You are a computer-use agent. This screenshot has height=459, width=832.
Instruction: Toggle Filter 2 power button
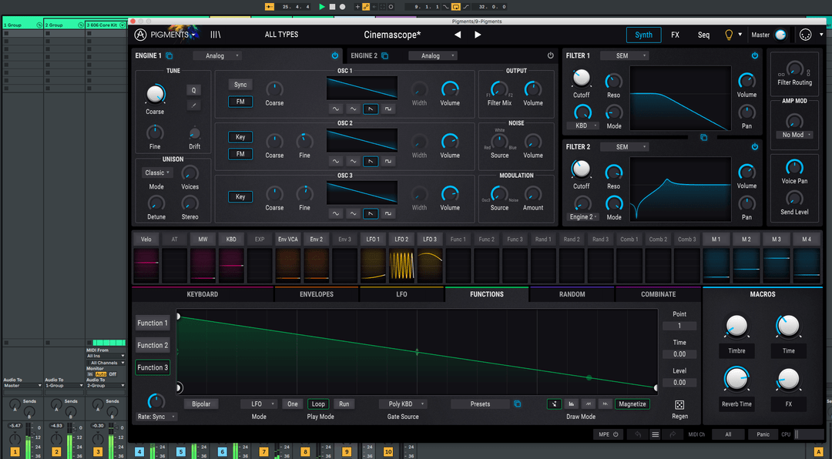pos(754,147)
